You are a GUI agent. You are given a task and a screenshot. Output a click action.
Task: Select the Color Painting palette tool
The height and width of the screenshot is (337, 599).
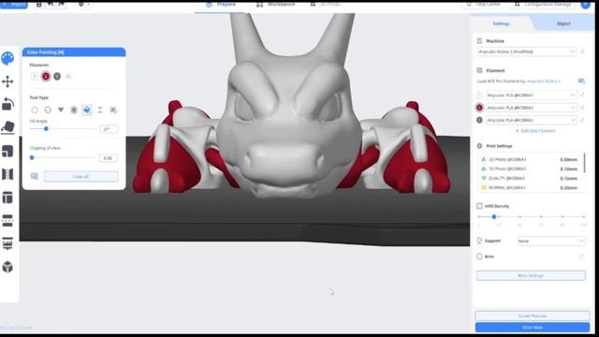pyautogui.click(x=7, y=58)
